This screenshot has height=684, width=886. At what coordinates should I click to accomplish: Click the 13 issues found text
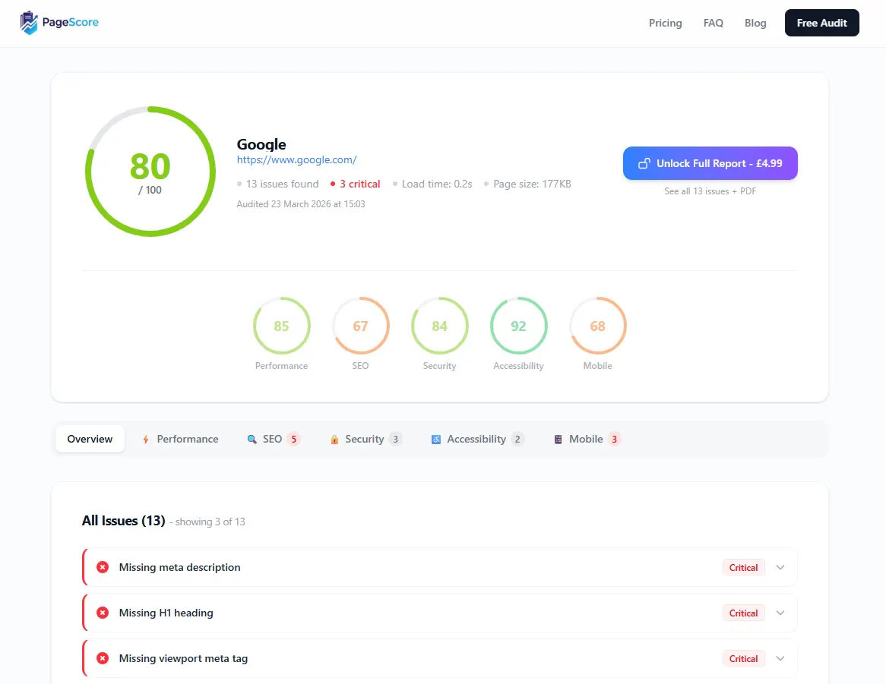[282, 184]
